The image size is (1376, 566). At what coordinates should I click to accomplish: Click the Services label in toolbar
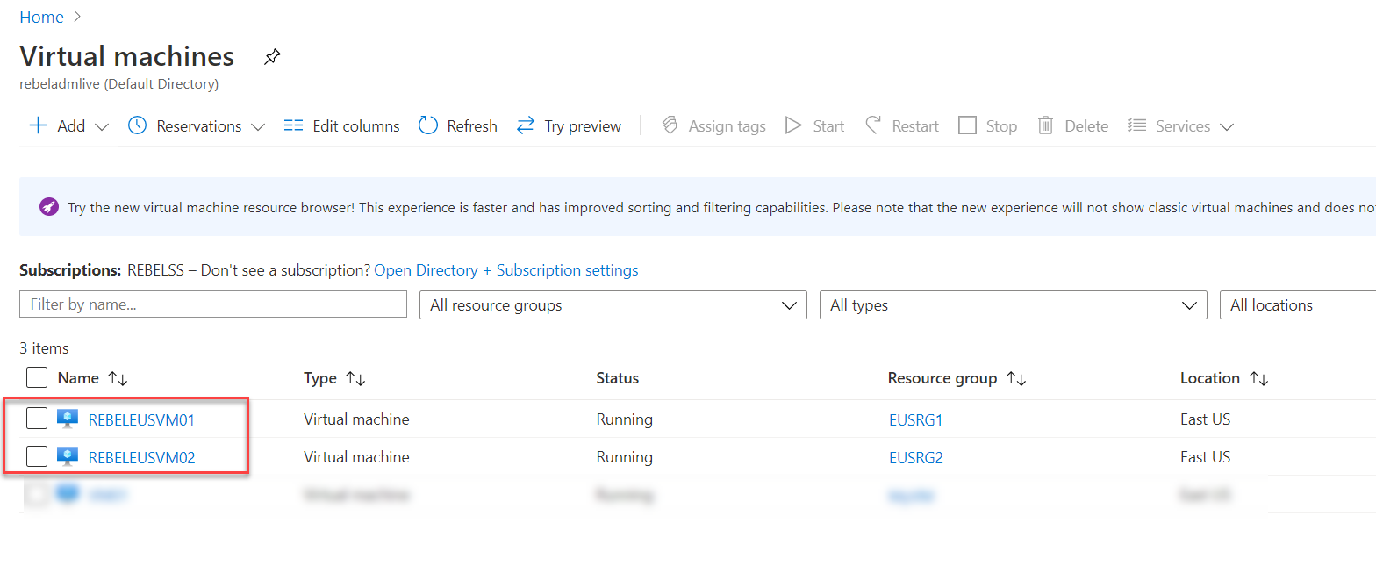point(1183,126)
